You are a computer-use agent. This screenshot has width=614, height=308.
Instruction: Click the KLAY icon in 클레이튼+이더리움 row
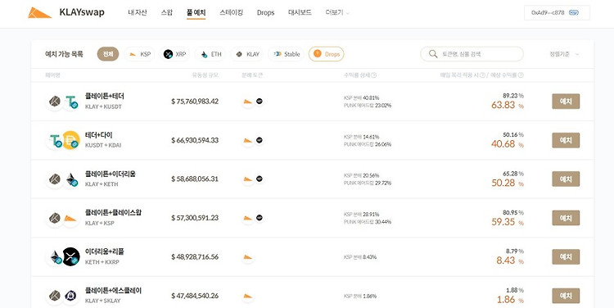[x=54, y=179]
